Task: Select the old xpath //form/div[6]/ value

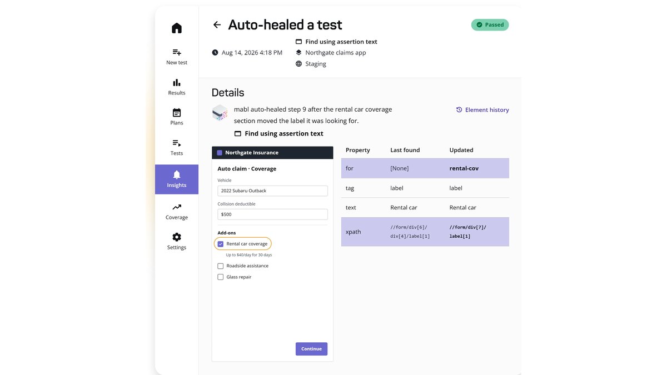Action: 410,232
